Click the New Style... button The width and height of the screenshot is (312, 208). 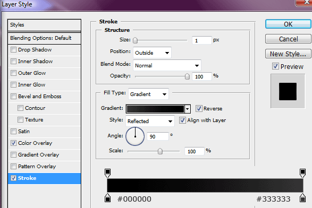coord(288,54)
